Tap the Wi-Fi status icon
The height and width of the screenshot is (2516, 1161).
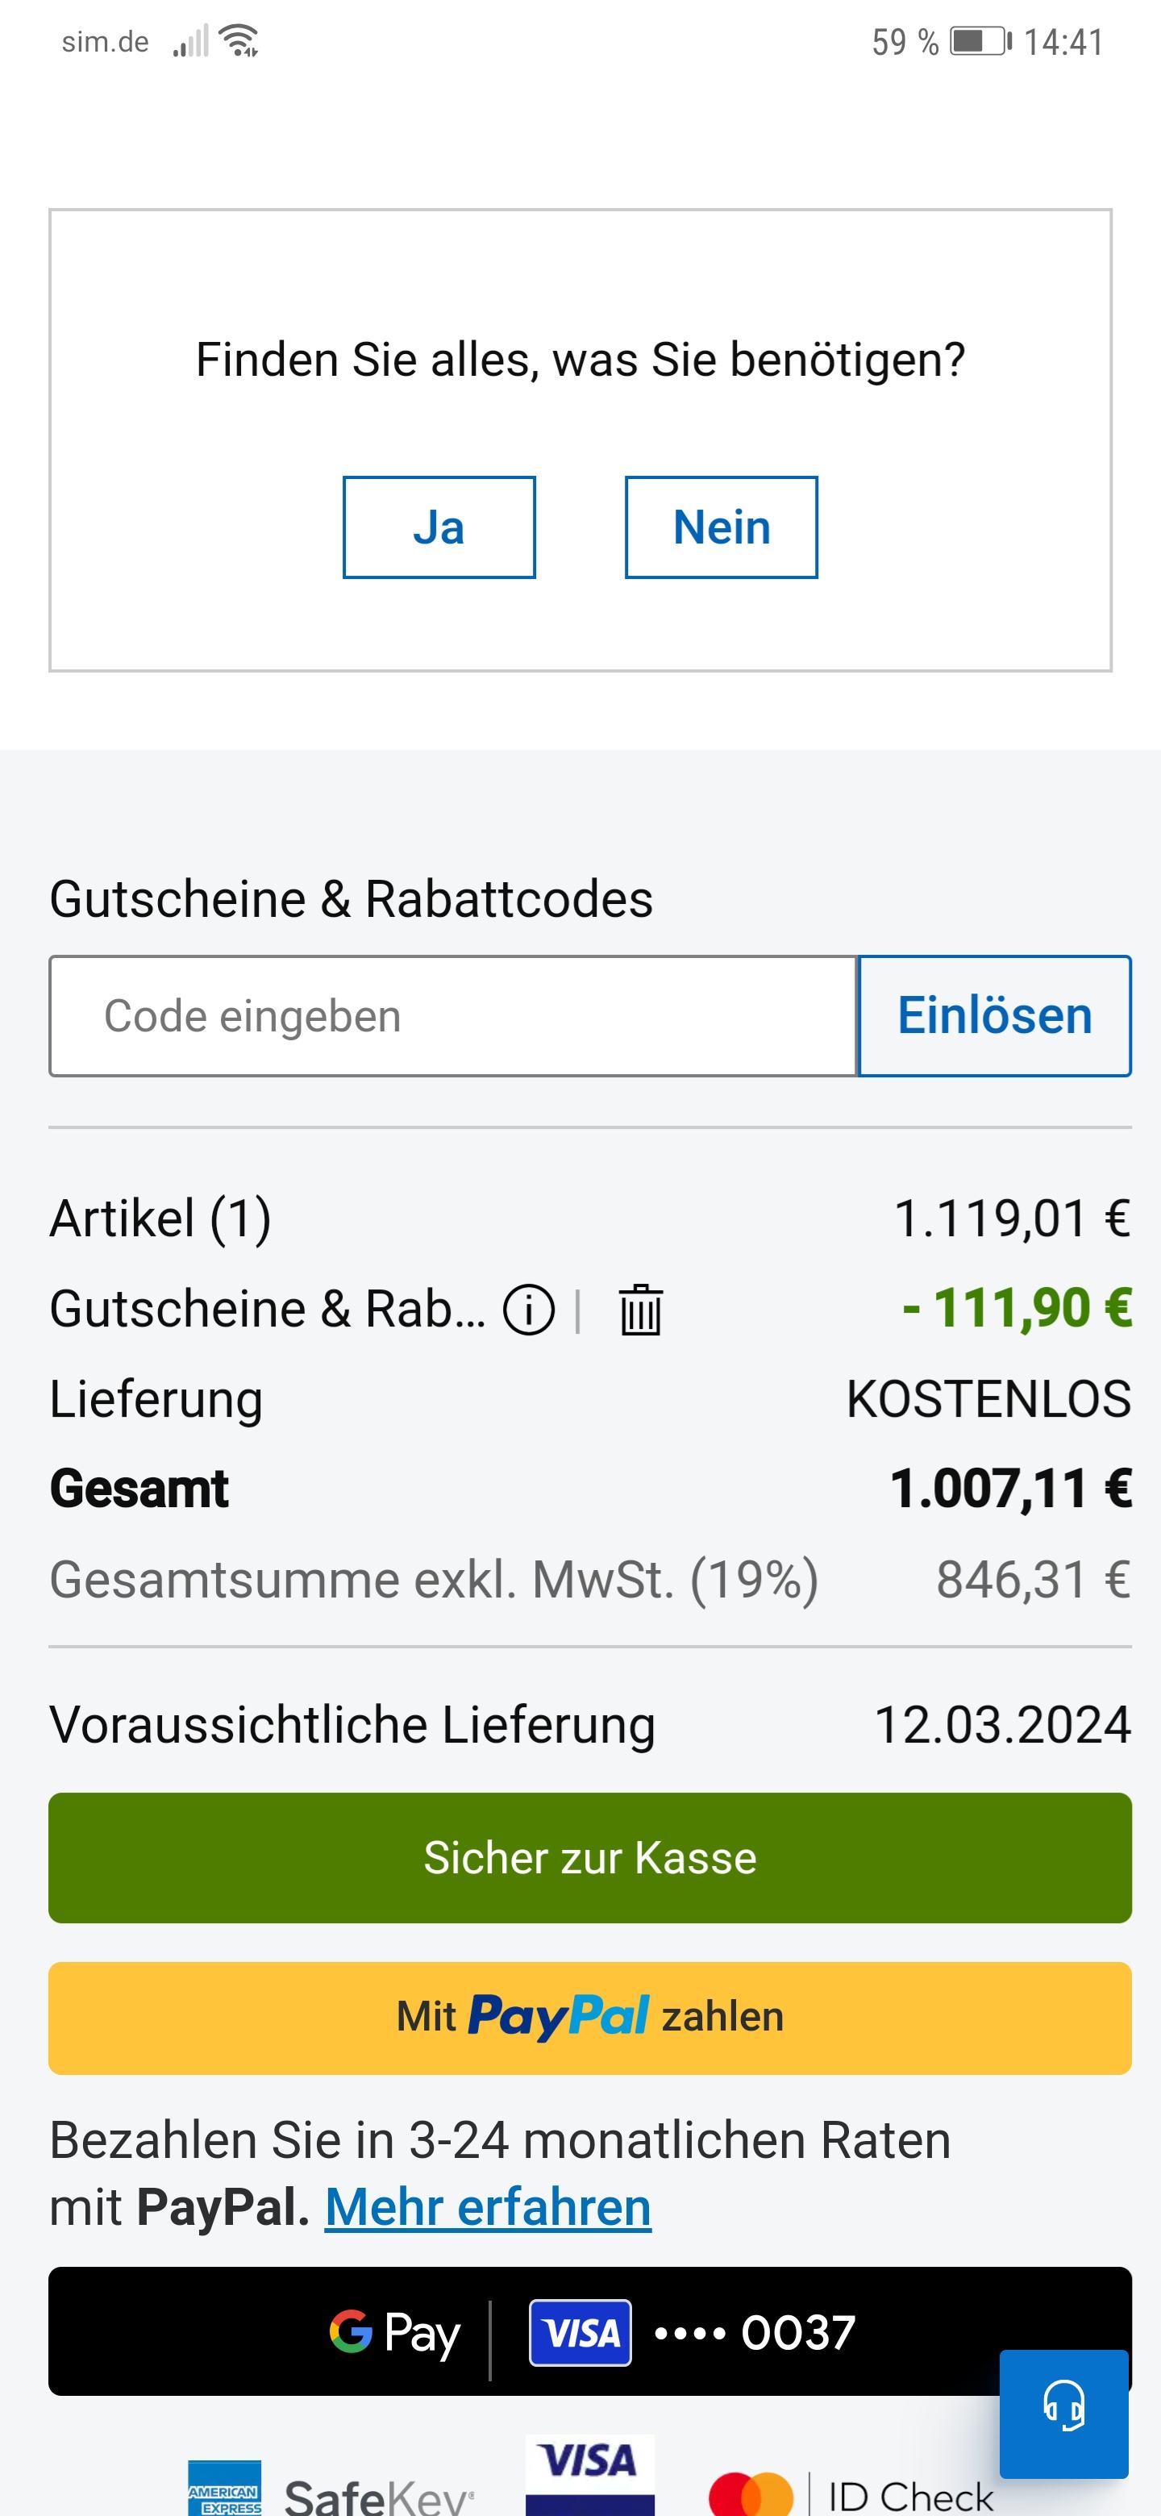239,41
